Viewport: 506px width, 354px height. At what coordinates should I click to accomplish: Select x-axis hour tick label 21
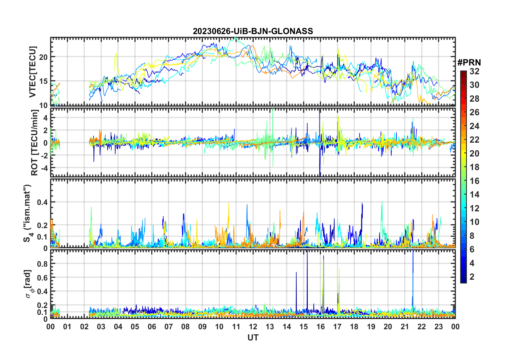coord(405,327)
